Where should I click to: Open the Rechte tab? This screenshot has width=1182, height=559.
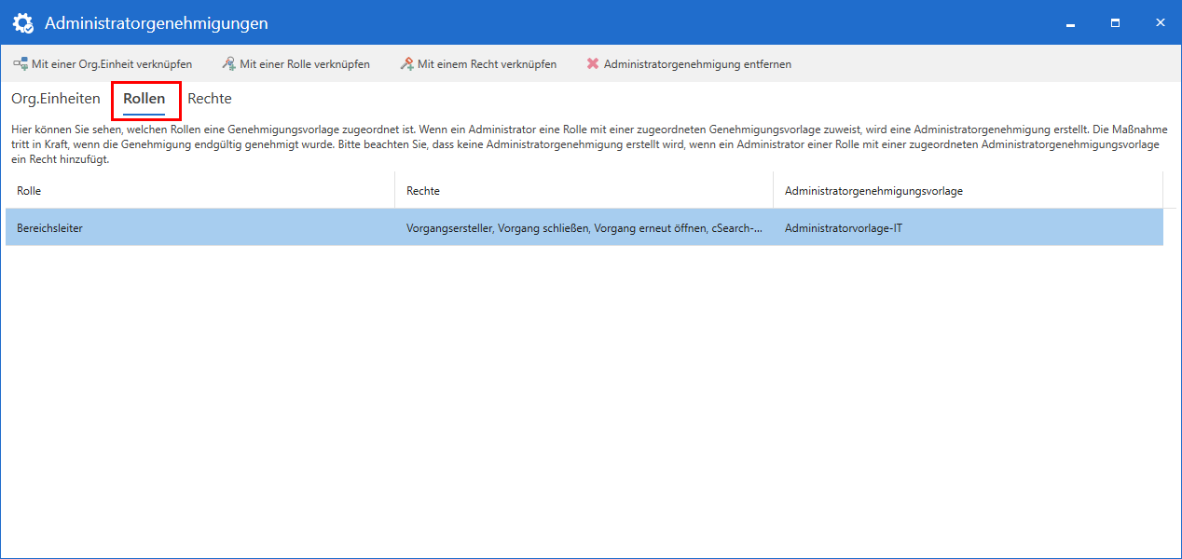pos(209,98)
